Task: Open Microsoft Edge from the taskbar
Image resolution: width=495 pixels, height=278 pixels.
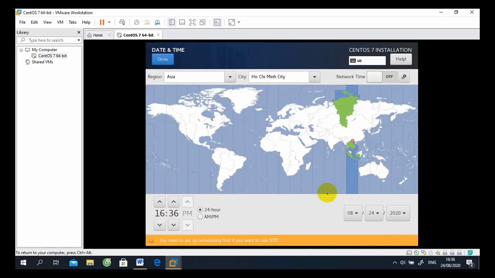Action: (x=157, y=263)
